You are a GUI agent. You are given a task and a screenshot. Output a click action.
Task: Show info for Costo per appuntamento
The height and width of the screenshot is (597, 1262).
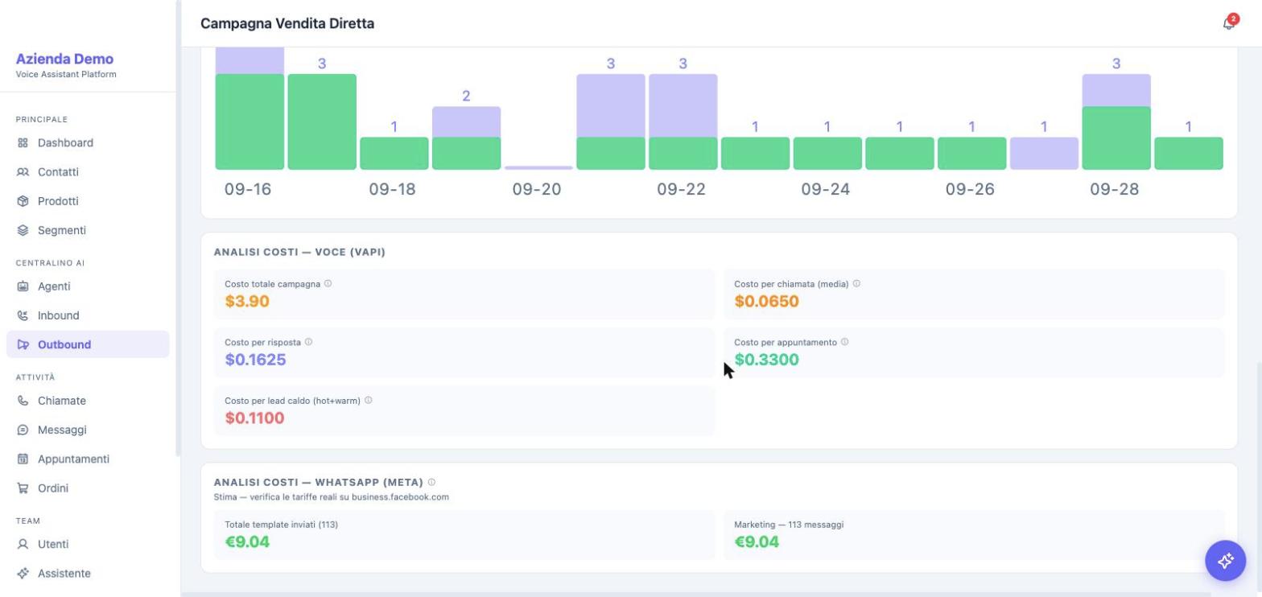coord(844,342)
